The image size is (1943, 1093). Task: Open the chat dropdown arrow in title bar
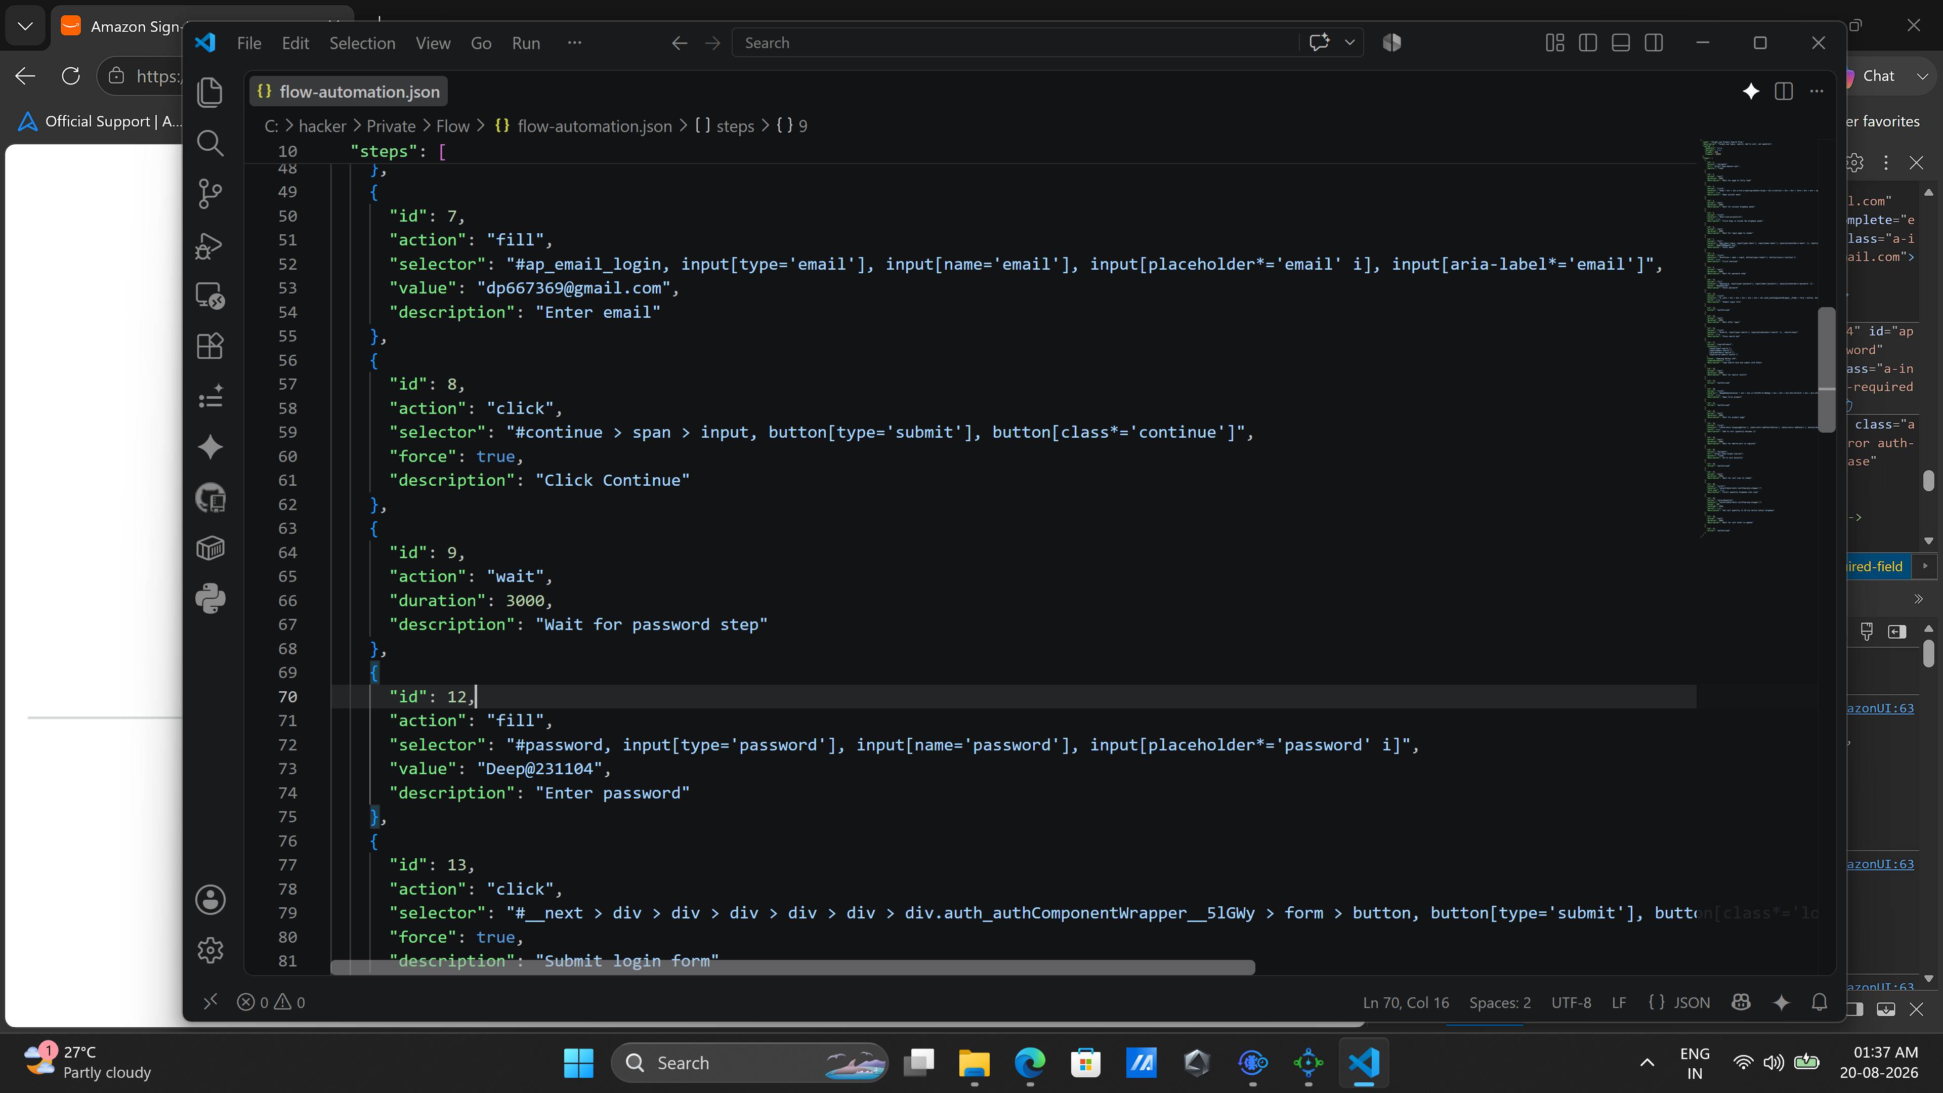[1350, 43]
